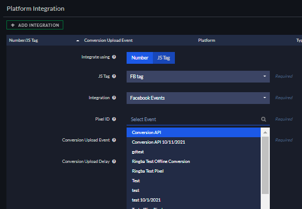Open help icon beside Integrate using
Screen dimensions: 302x209
(114, 57)
